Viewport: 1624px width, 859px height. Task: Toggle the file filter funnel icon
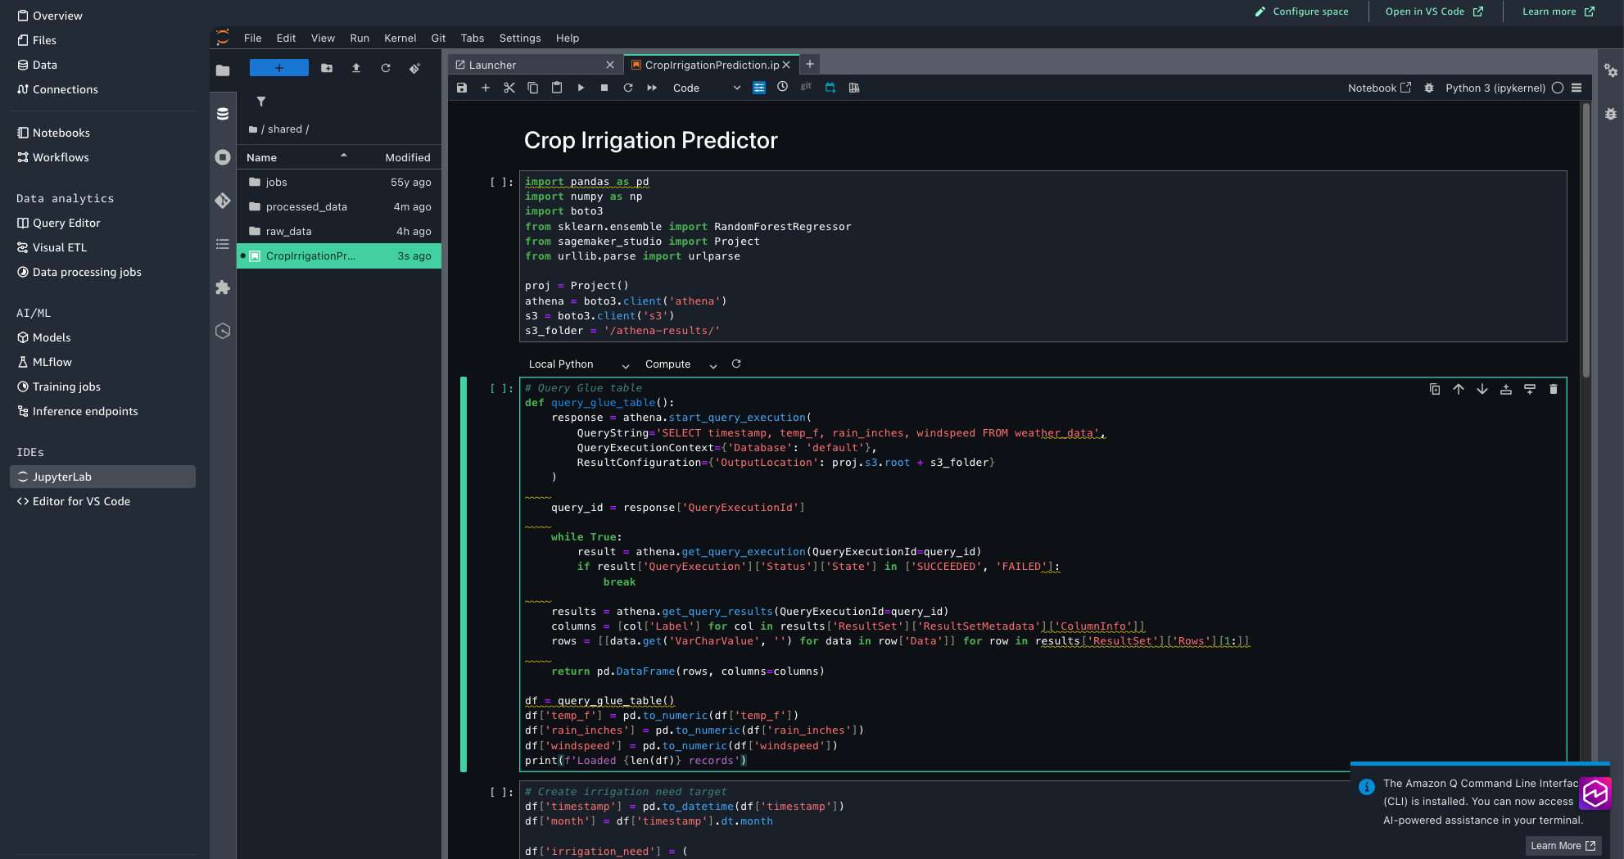(x=261, y=102)
